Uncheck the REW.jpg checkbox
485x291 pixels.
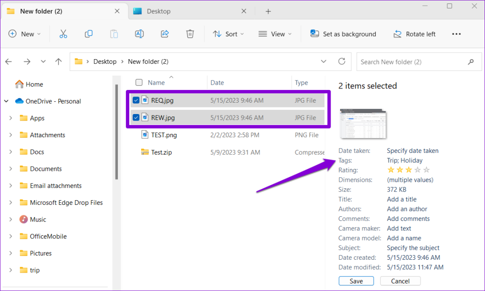tap(136, 117)
